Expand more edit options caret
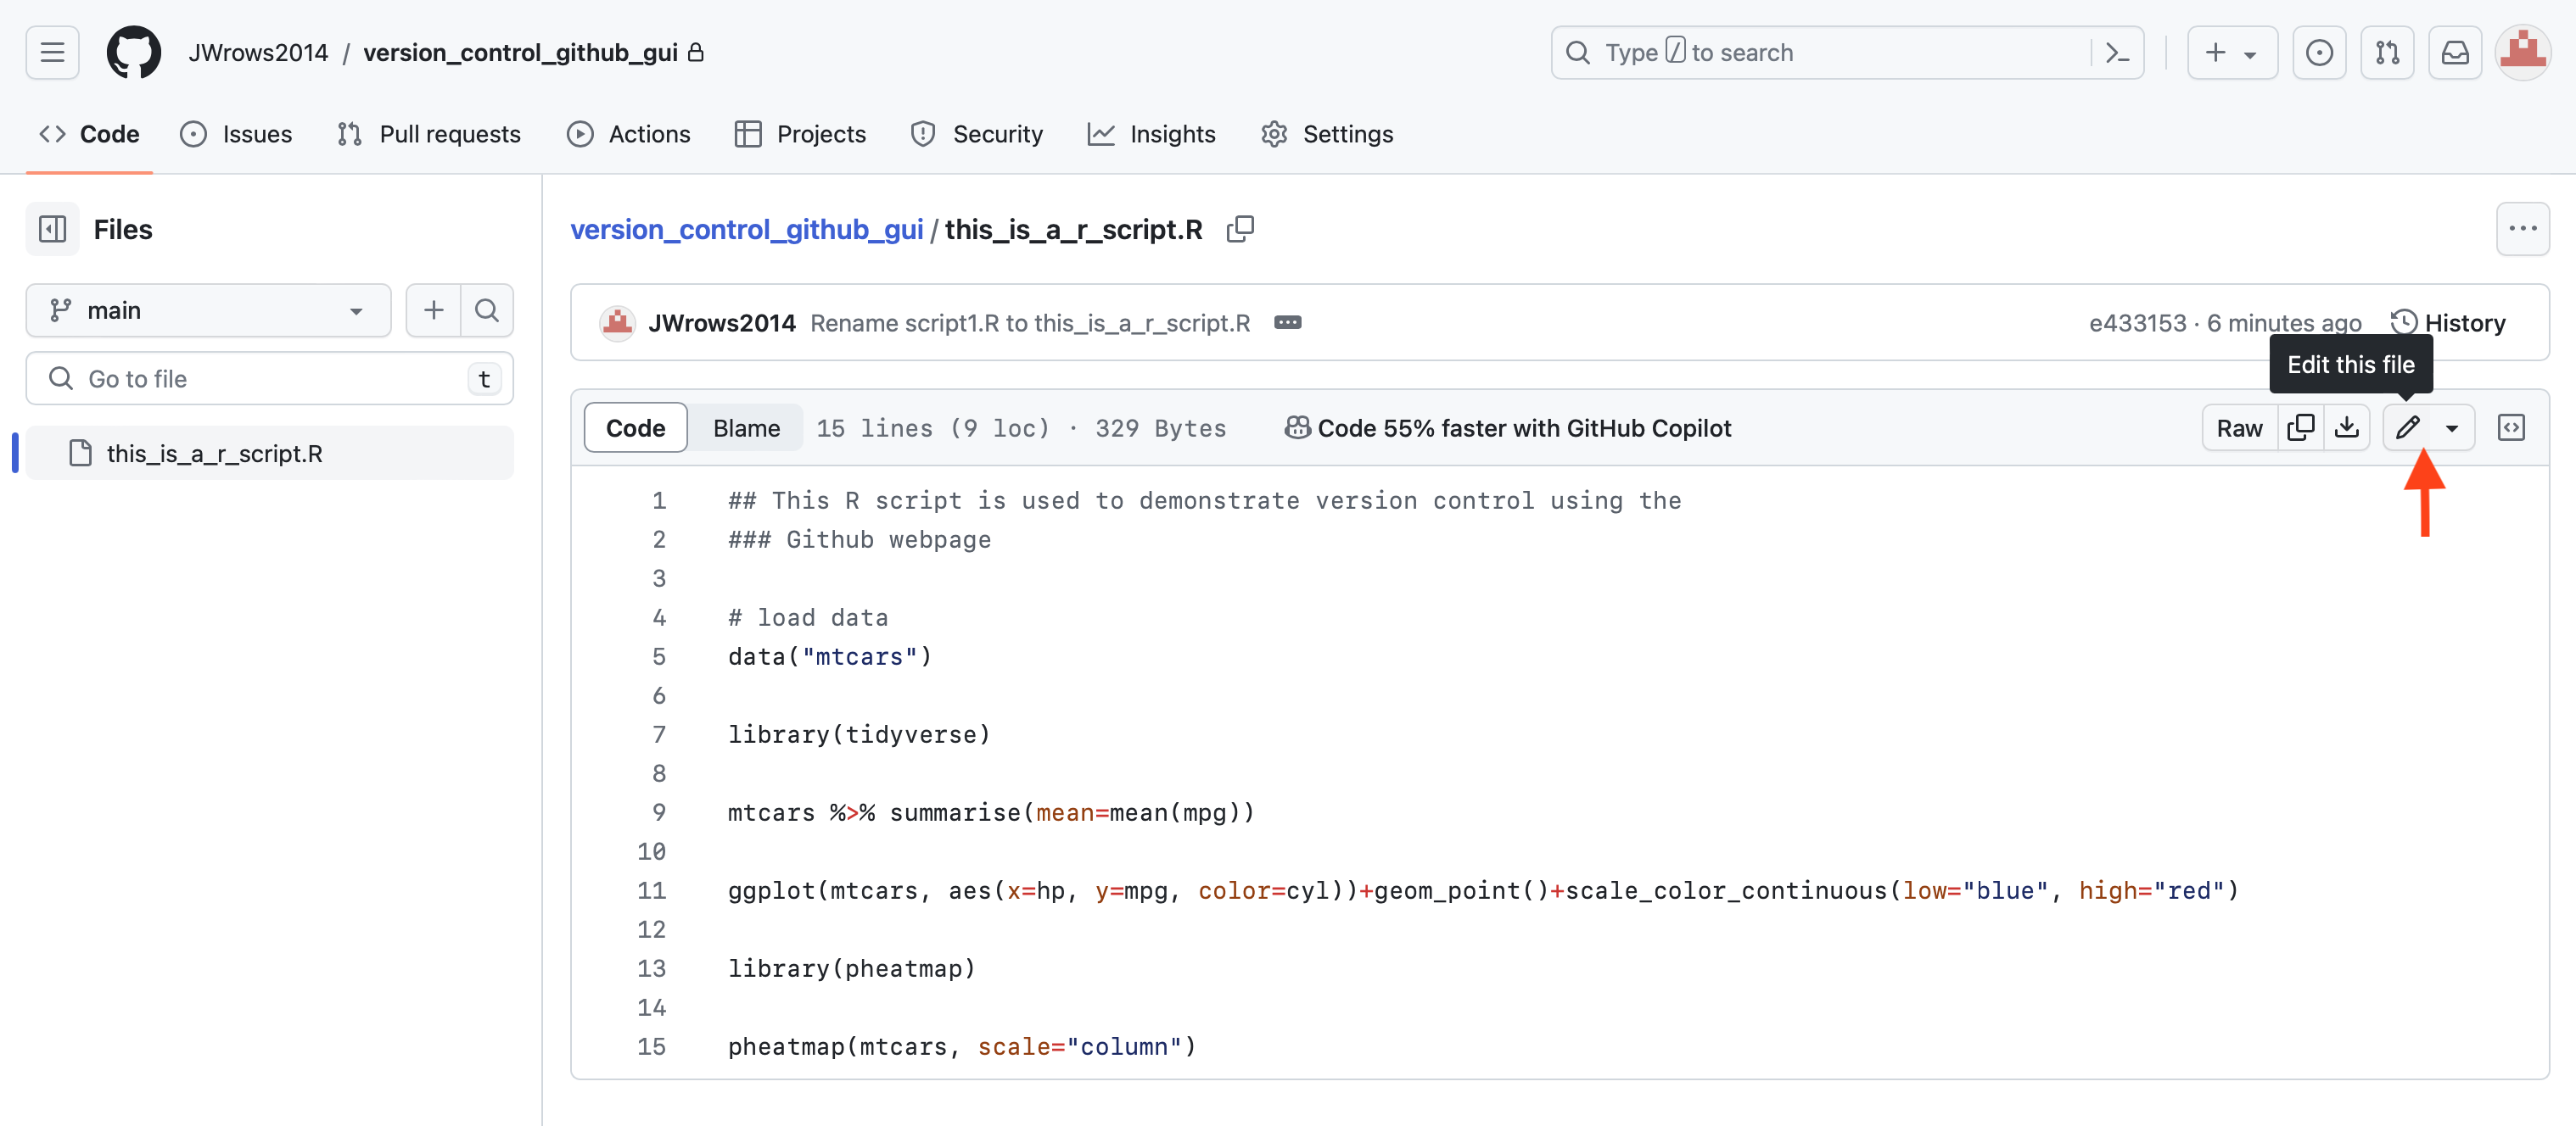The height and width of the screenshot is (1126, 2576). (2452, 427)
